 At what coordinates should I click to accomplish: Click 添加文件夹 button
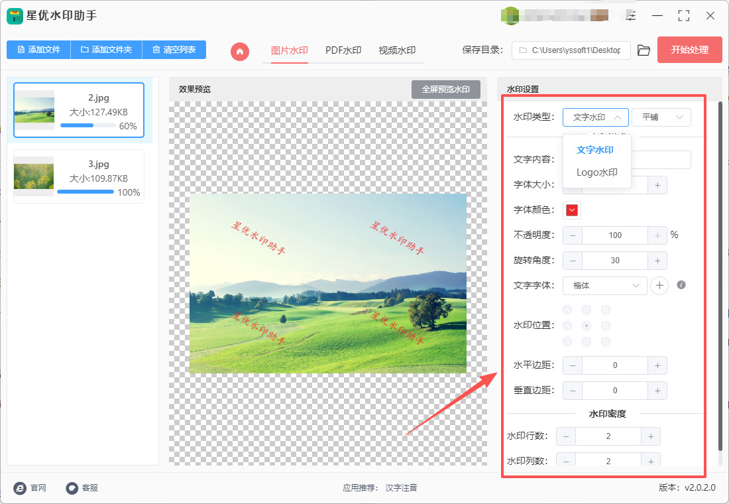coord(106,50)
